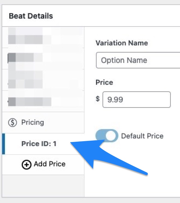The height and width of the screenshot is (203, 180).
Task: Select the blurred tab just above Pricing
Action: (43, 101)
